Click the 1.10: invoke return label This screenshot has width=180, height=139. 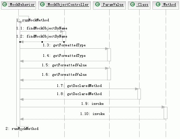tap(93, 114)
